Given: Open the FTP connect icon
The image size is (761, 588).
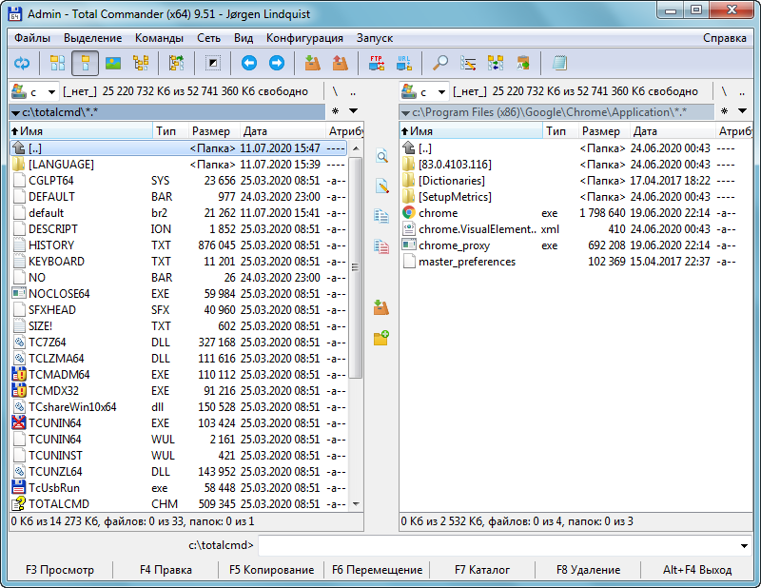Looking at the screenshot, I should tap(376, 63).
